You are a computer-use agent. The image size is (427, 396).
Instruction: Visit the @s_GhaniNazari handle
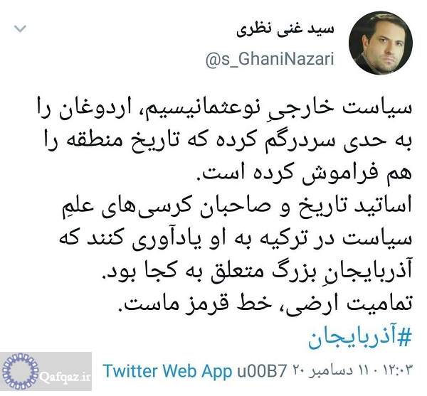tap(270, 60)
